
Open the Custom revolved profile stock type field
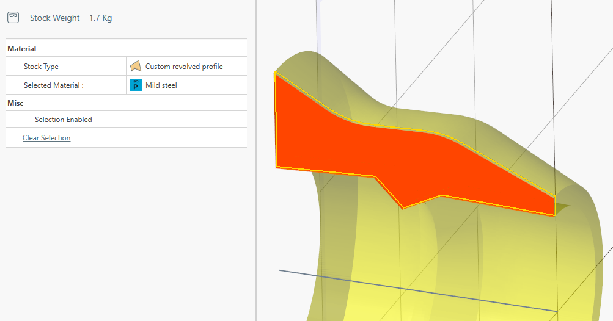184,67
